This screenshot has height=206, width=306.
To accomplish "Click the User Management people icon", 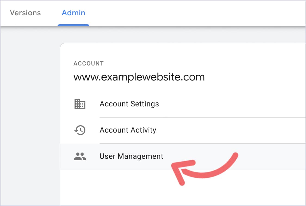I will click(x=80, y=156).
